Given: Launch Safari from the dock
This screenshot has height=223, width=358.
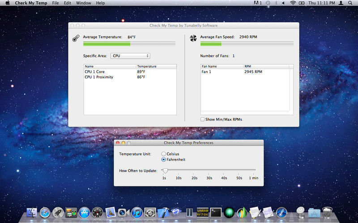Looking at the screenshot, I should pyautogui.click(x=45, y=213).
